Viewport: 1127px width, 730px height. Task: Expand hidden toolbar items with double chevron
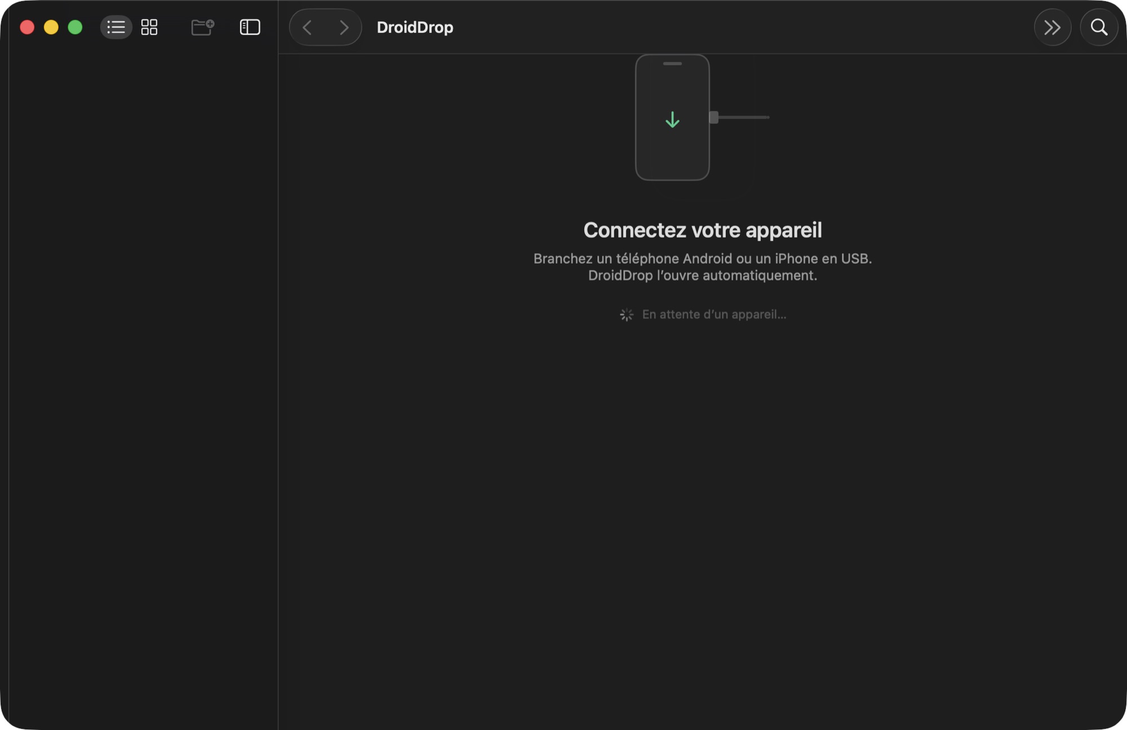pos(1052,27)
